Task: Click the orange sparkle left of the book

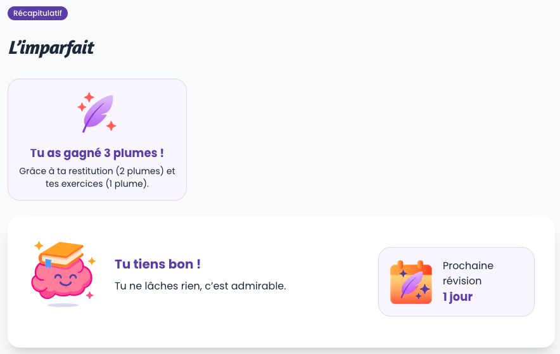Action: (x=39, y=245)
